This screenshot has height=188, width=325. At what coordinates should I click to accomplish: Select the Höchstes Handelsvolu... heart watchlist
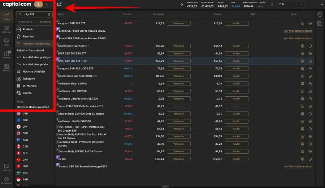pos(34,44)
